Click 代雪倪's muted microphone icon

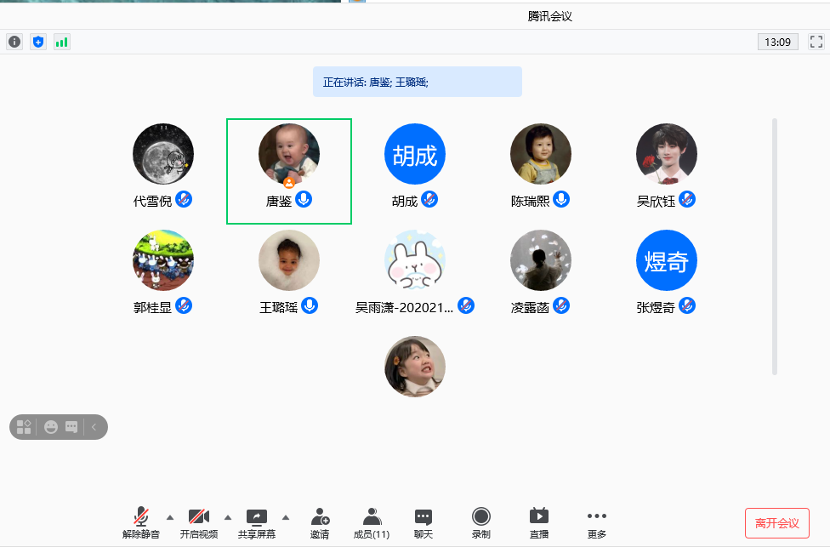click(x=184, y=200)
